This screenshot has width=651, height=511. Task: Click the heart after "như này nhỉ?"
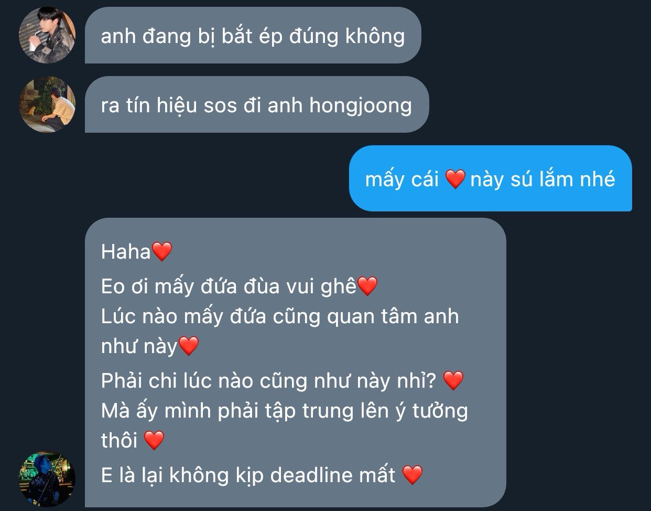(453, 380)
